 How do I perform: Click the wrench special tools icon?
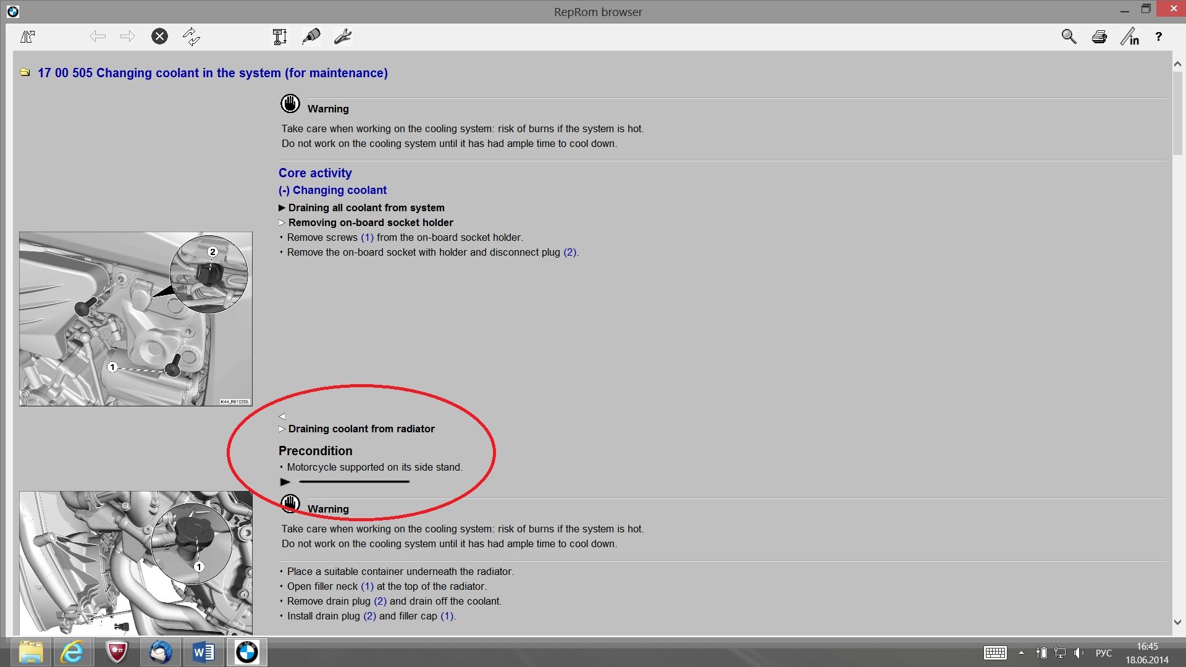coord(343,37)
